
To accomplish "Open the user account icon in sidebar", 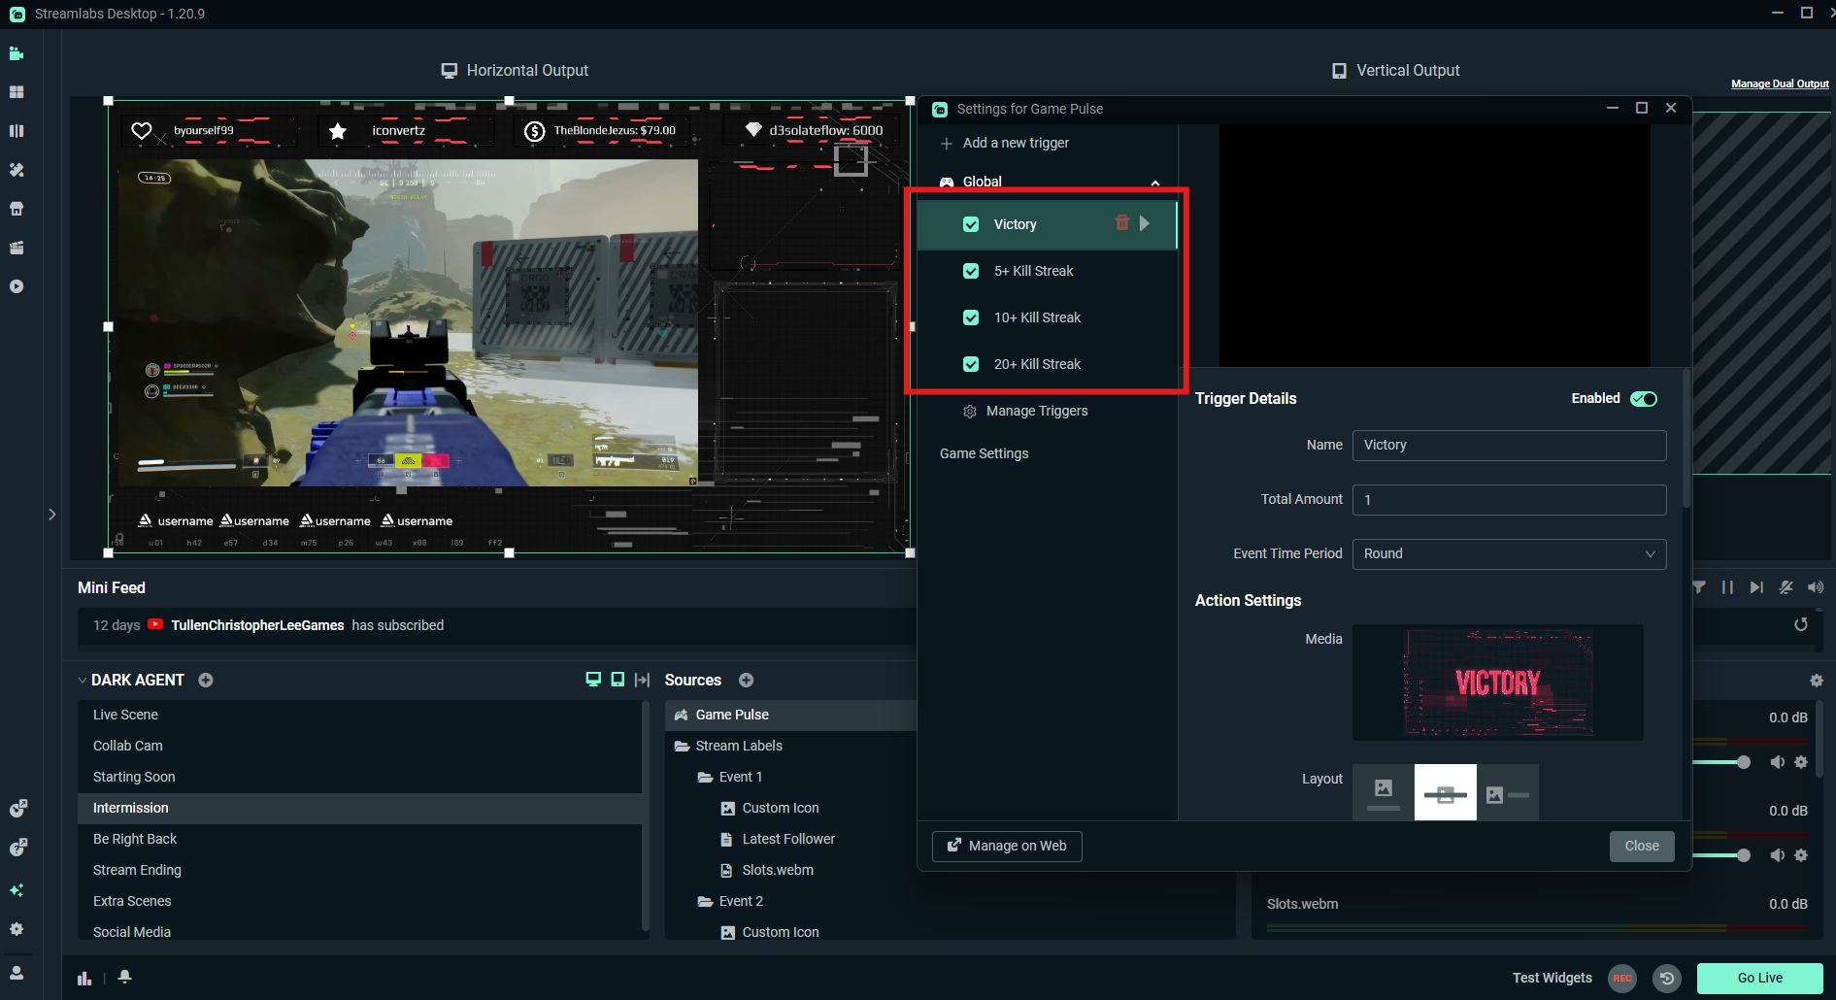I will 17,973.
